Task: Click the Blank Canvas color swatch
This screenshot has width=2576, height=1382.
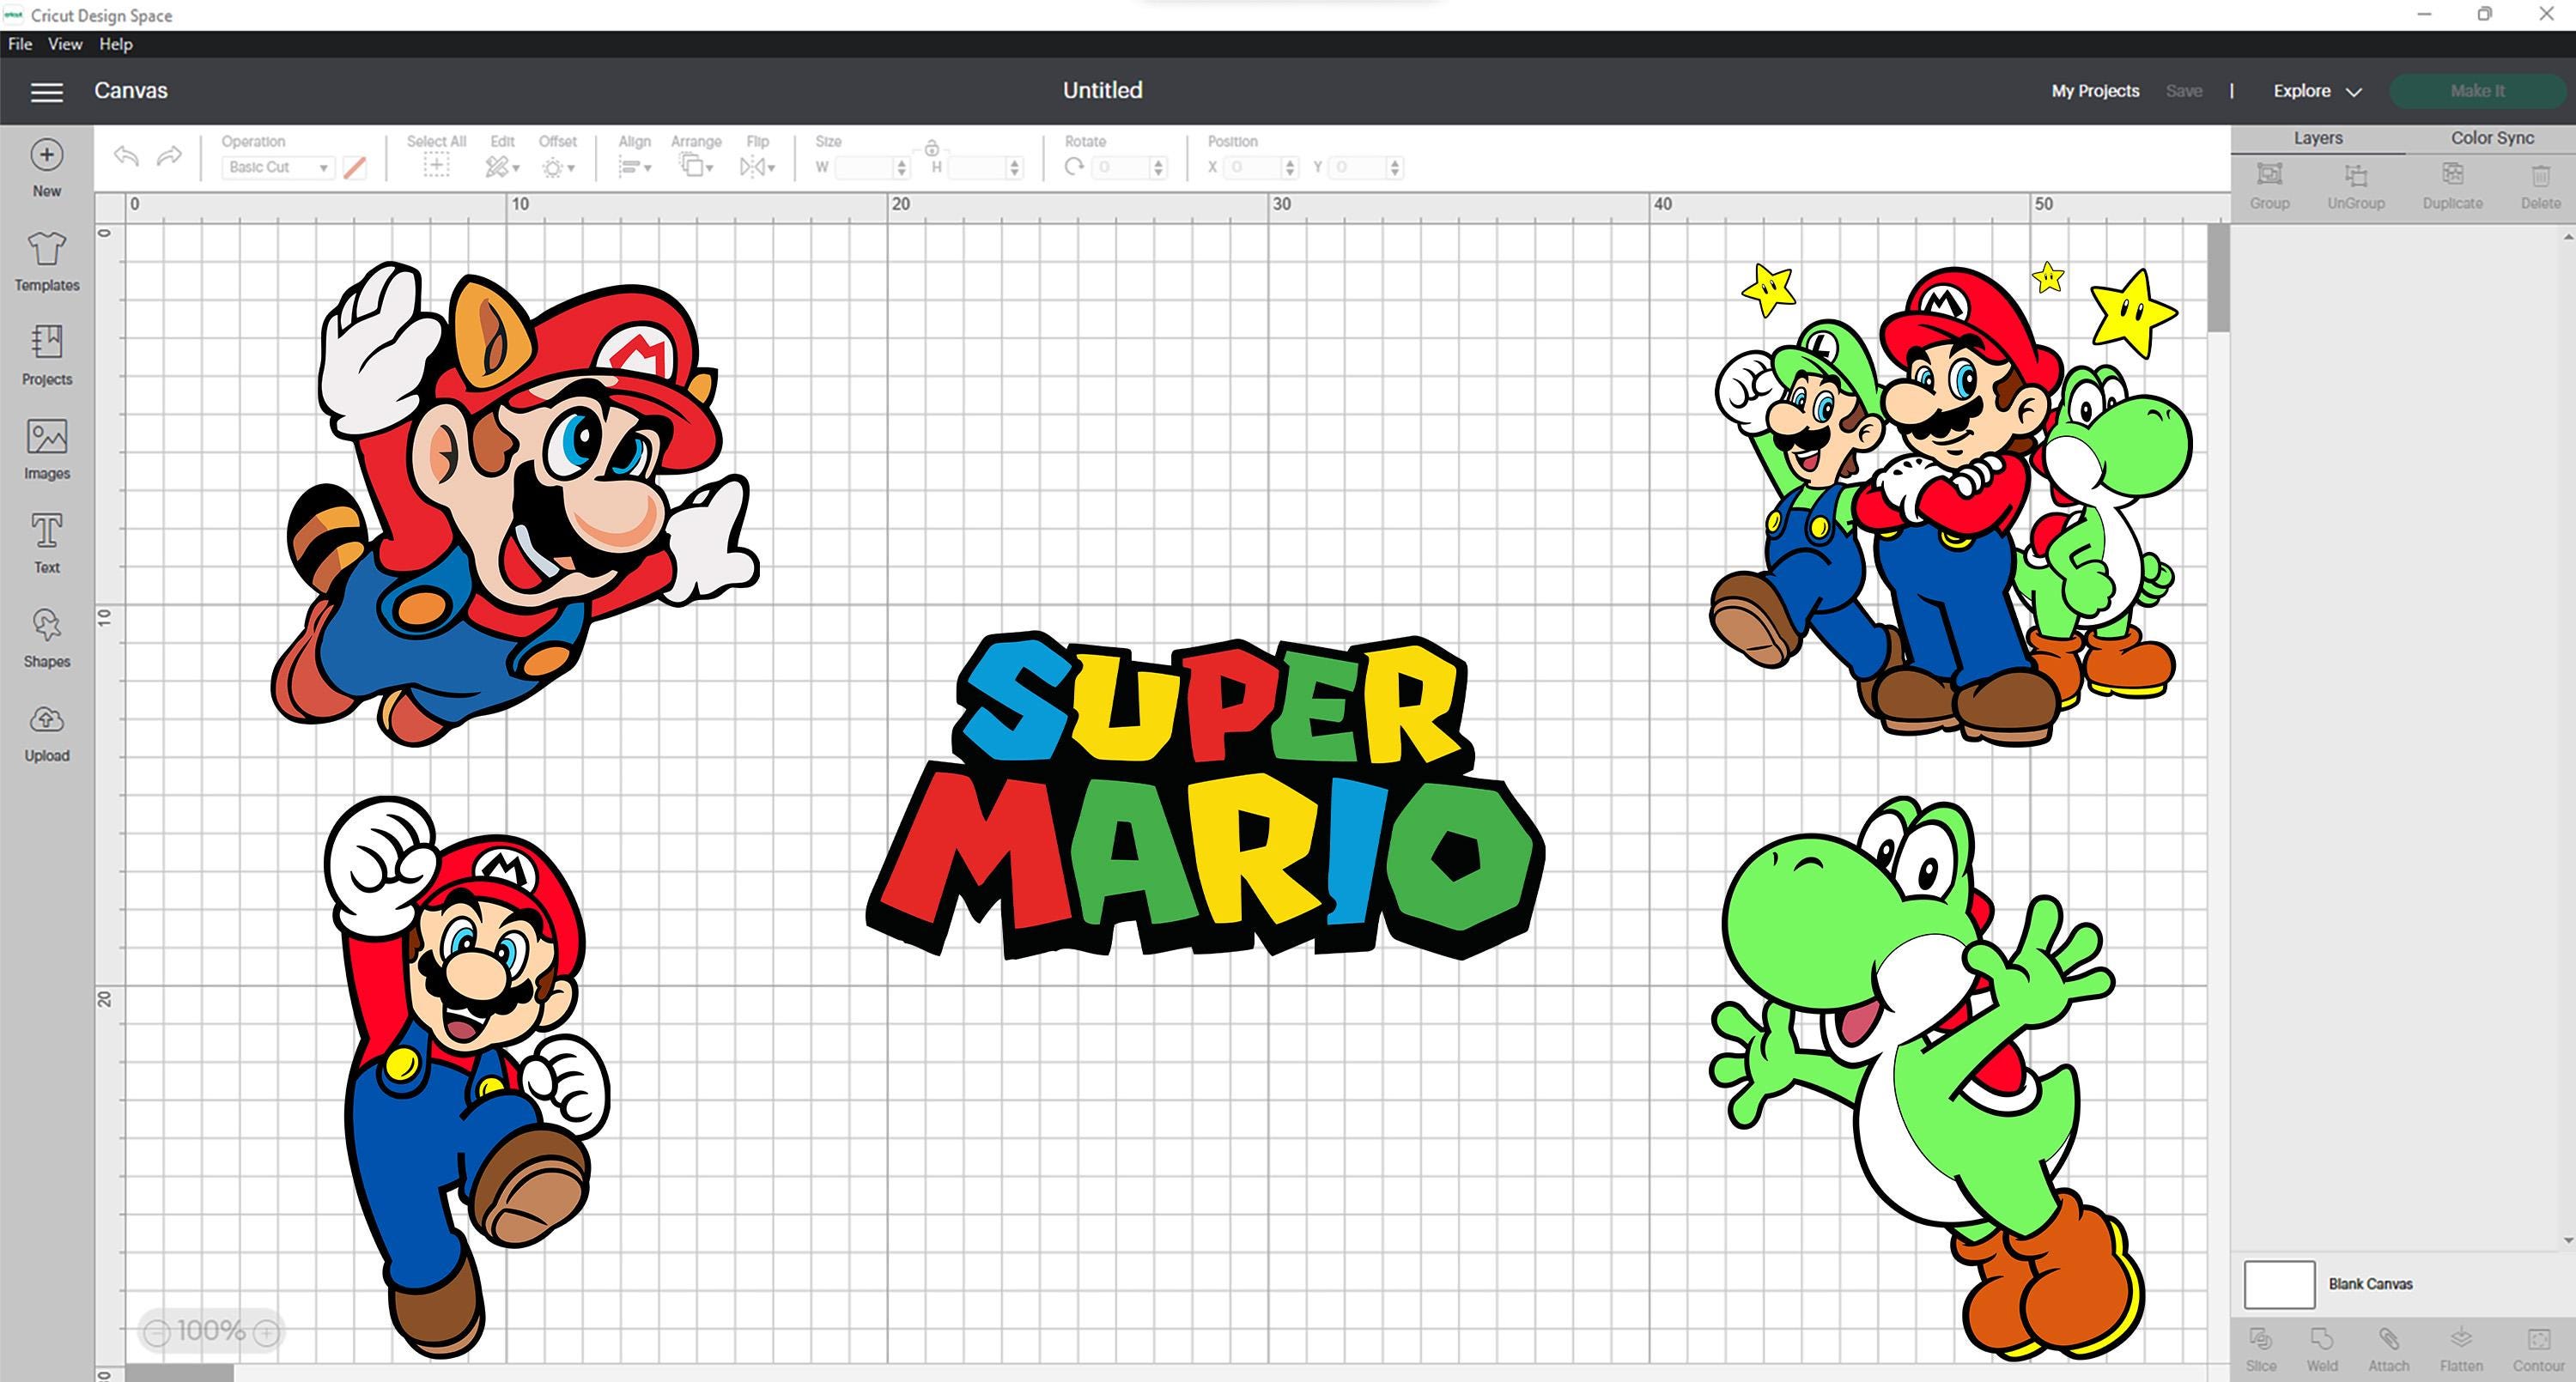Action: pyautogui.click(x=2279, y=1284)
